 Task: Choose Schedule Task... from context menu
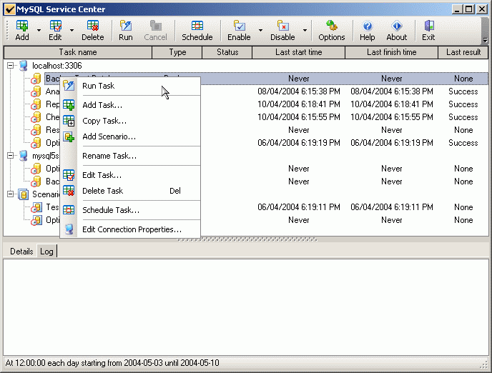point(130,210)
